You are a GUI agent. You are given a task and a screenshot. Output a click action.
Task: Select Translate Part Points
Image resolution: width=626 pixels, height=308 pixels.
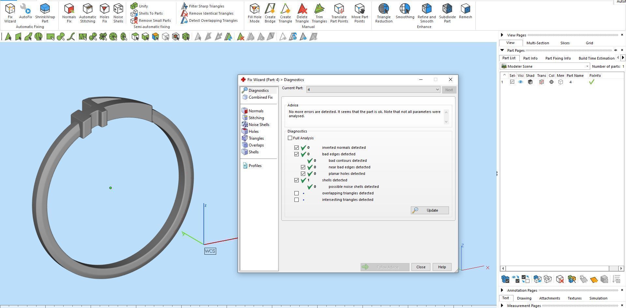[x=339, y=13]
